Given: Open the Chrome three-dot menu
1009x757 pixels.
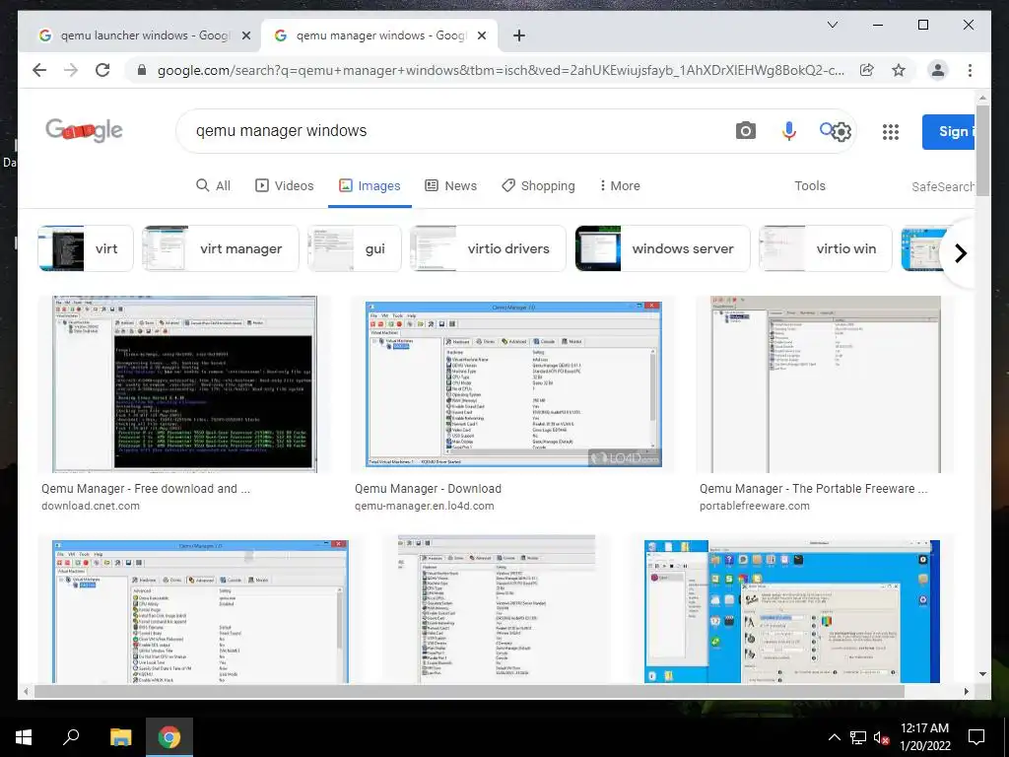Looking at the screenshot, I should [x=970, y=70].
